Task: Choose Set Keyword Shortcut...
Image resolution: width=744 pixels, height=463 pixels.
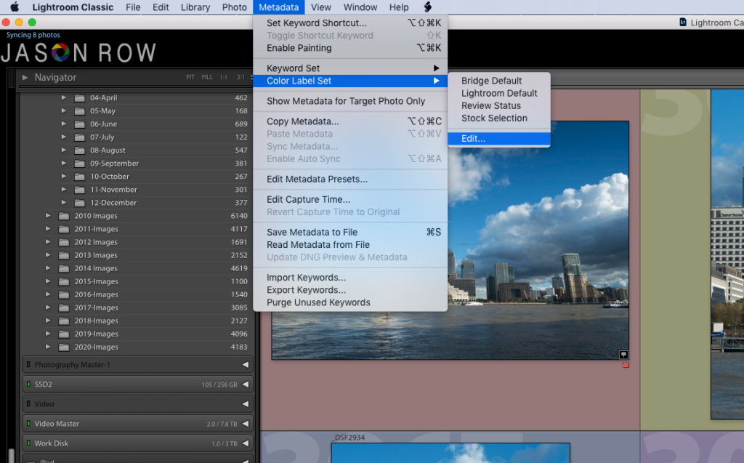Action: tap(350, 23)
